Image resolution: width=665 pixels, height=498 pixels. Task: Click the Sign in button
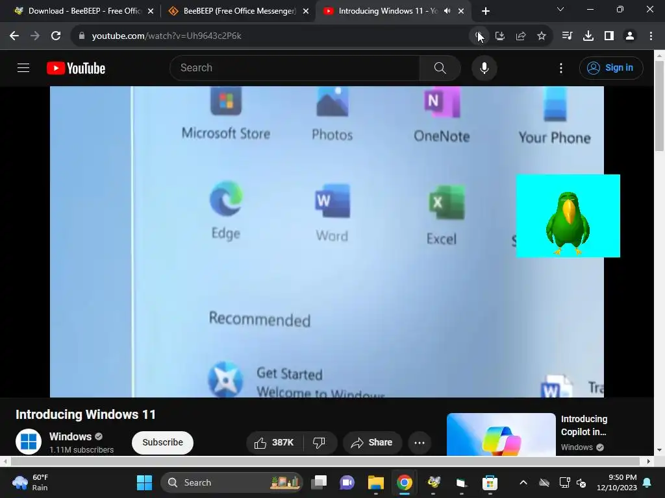point(610,67)
